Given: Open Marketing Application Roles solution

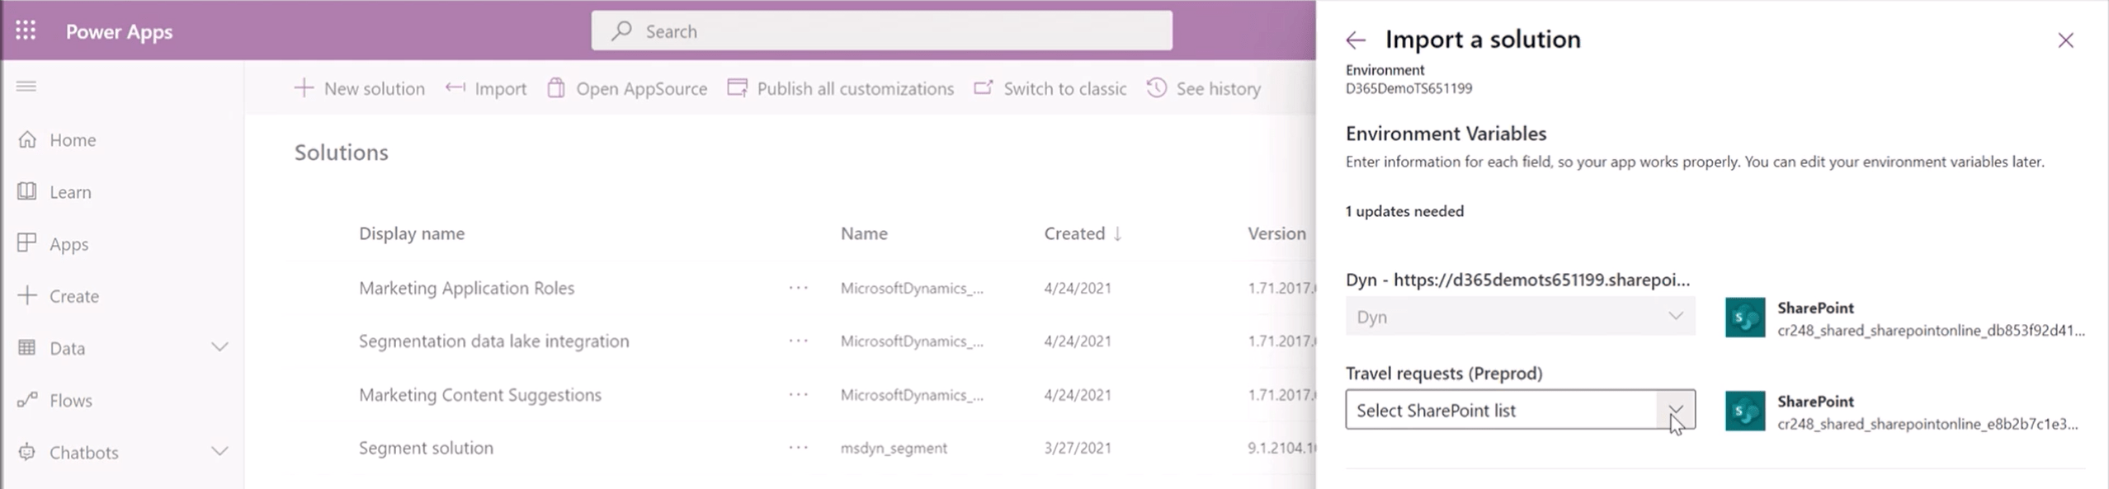Looking at the screenshot, I should 466,288.
